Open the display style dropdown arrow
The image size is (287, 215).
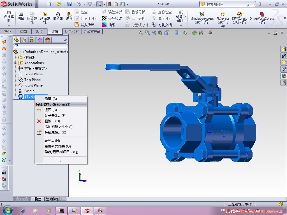180,33
